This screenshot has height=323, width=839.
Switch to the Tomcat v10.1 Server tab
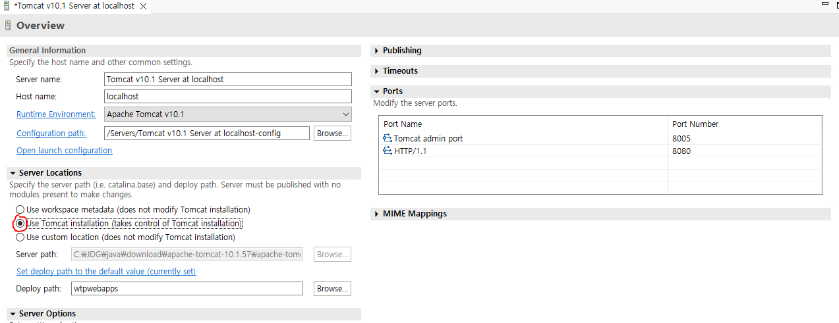pyautogui.click(x=74, y=6)
